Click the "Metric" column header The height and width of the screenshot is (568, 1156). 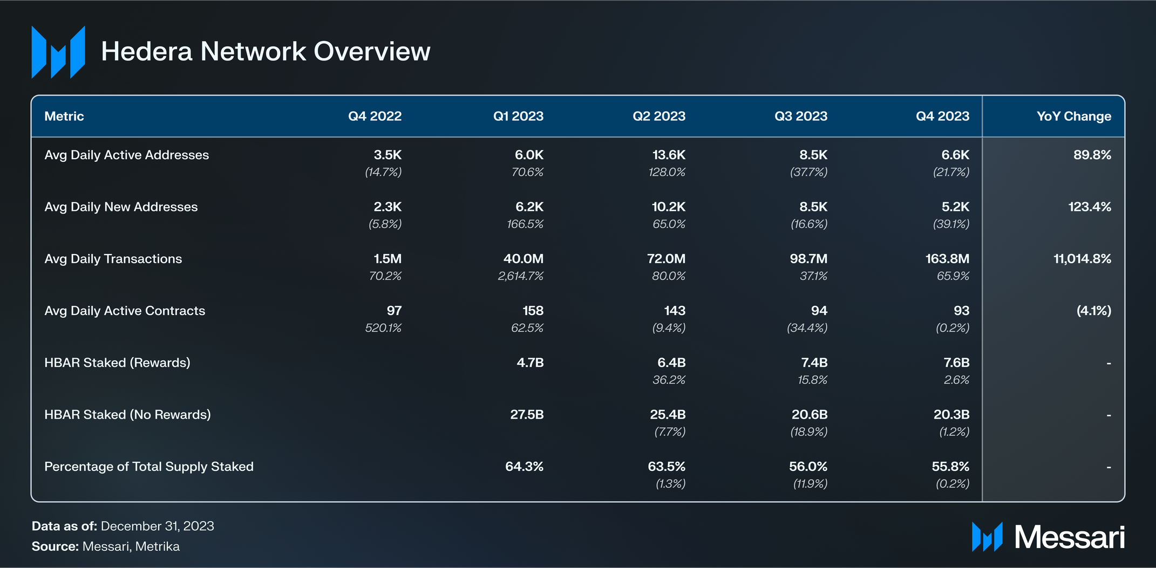64,117
